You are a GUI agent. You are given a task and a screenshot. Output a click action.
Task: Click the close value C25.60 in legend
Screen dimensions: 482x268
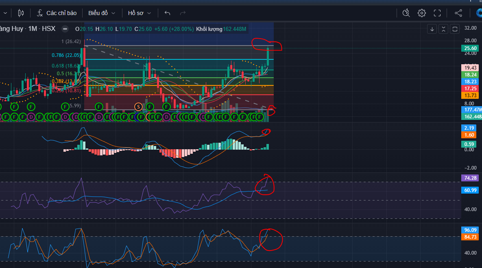(x=143, y=29)
